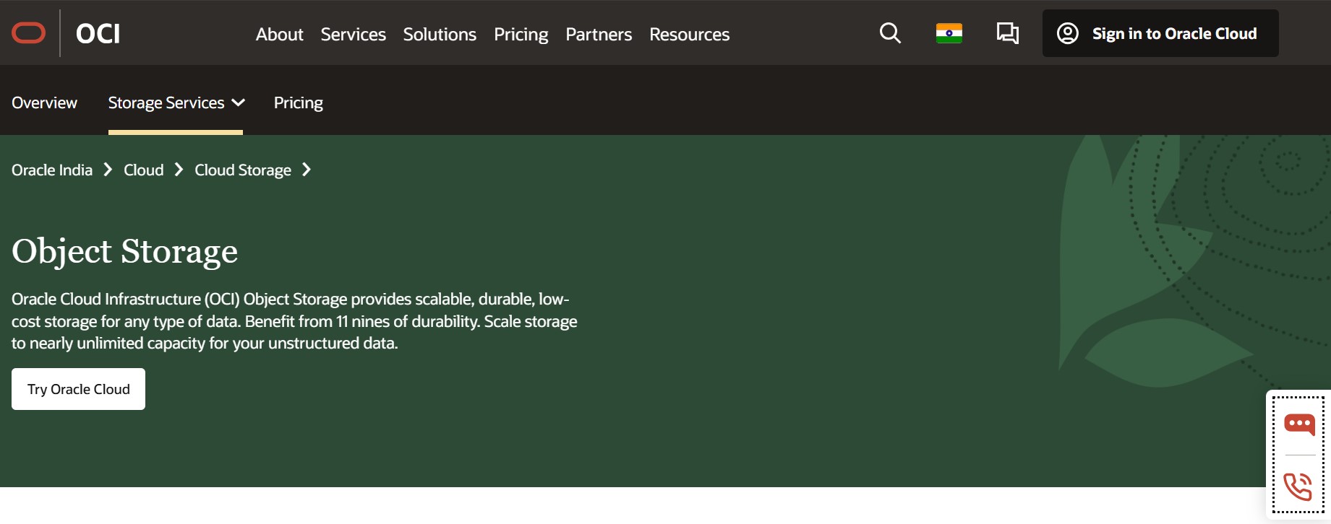Open the top navigation Pricing menu
This screenshot has width=1331, height=524.
pyautogui.click(x=521, y=34)
